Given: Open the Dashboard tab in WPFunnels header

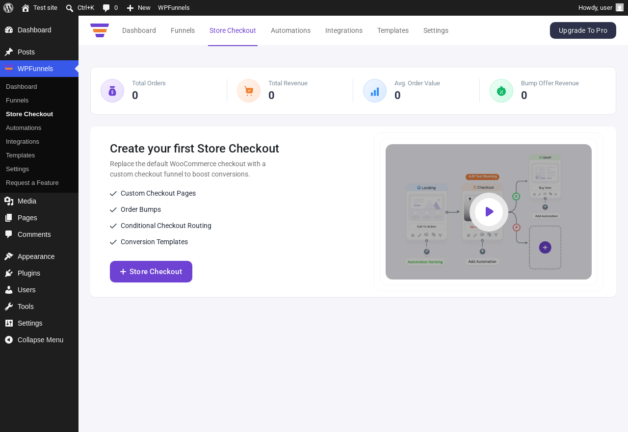Looking at the screenshot, I should pyautogui.click(x=139, y=30).
